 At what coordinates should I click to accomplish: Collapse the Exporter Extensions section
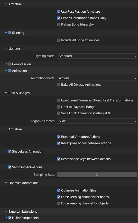[6, 211]
